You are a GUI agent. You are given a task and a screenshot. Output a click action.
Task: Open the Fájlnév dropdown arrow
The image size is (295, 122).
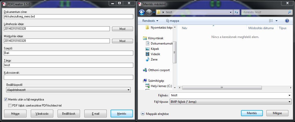(290, 95)
